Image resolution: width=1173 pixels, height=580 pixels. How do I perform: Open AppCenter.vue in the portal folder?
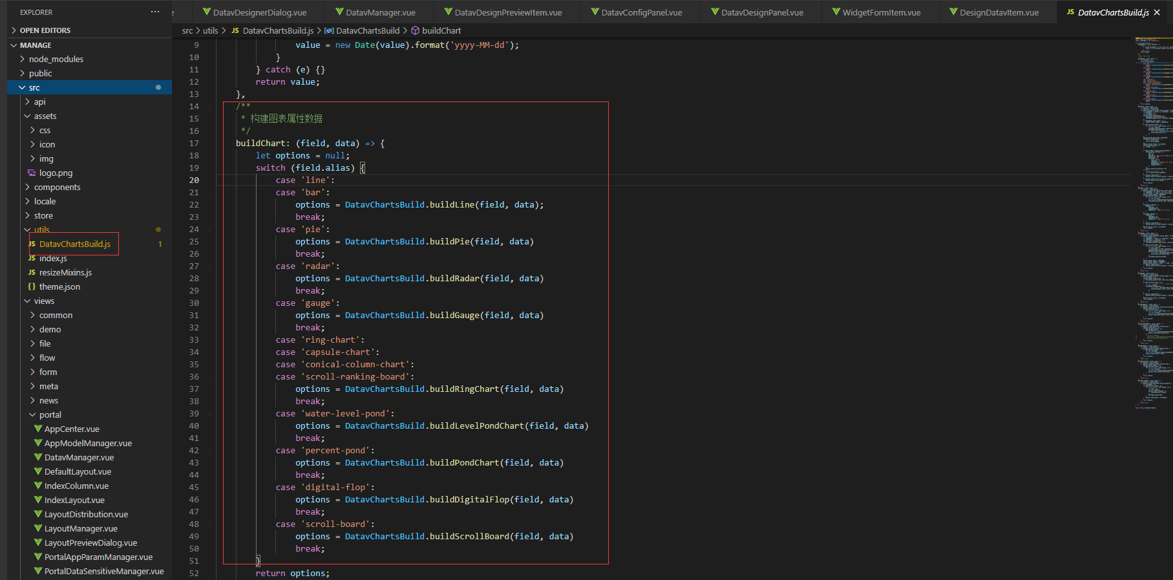pos(72,429)
